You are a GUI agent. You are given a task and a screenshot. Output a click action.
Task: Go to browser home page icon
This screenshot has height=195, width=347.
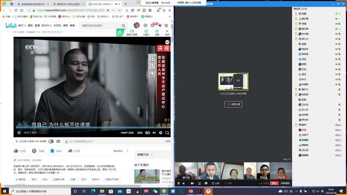coord(22,10)
